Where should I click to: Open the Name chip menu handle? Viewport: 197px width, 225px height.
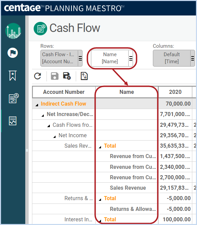click(x=131, y=58)
